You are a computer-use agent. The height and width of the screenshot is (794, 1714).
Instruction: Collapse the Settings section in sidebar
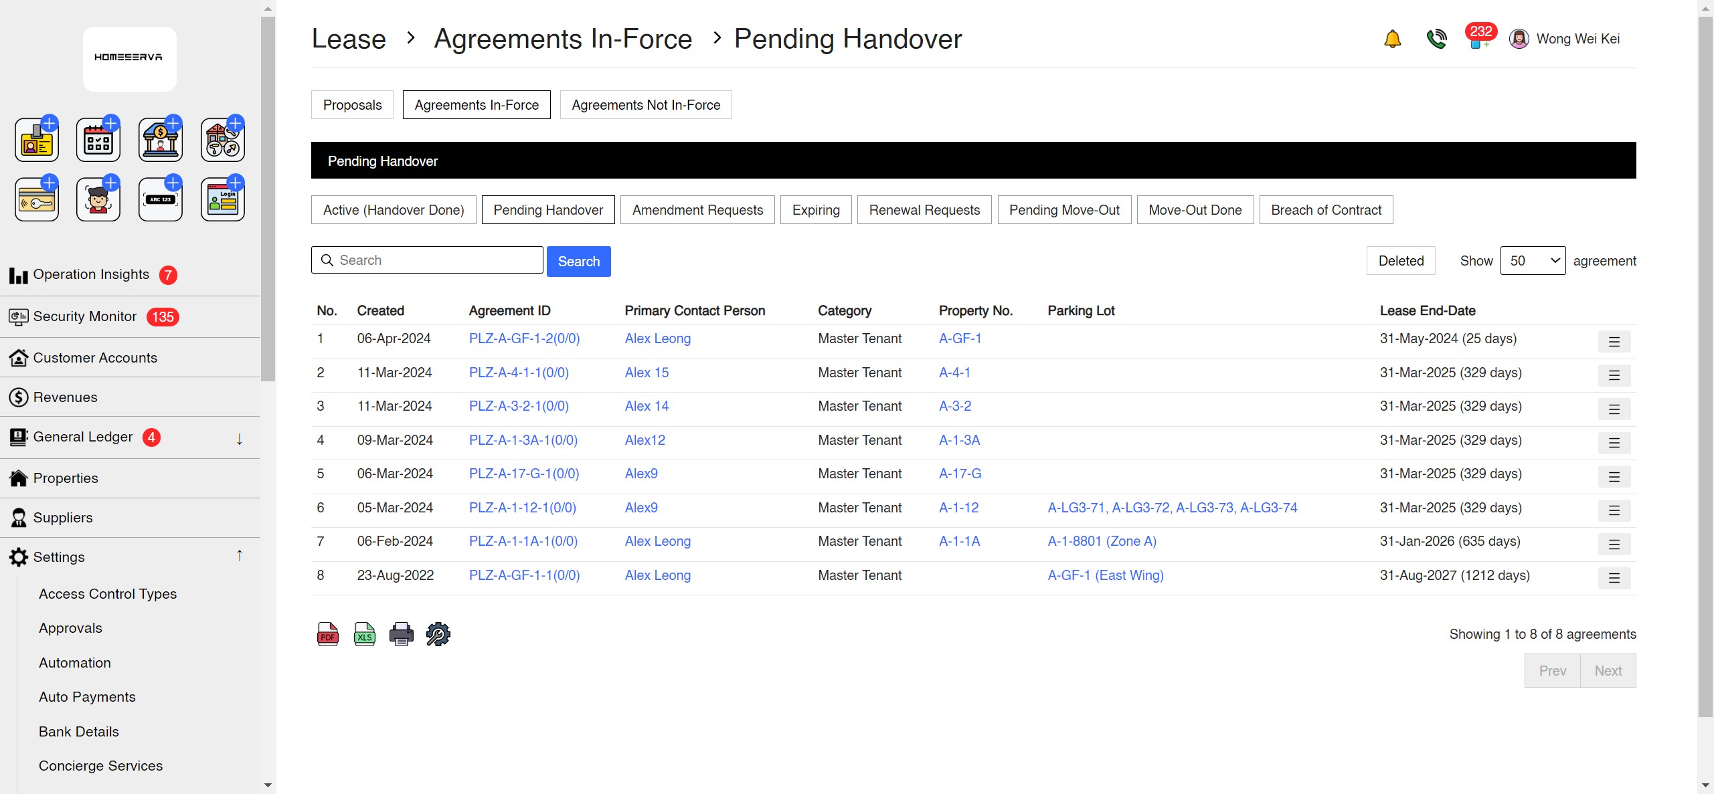238,555
